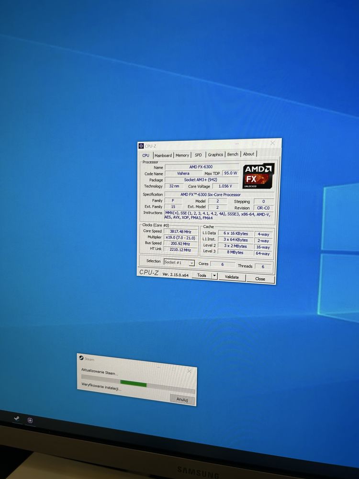This screenshot has width=359, height=479.
Task: Show the About tab
Action: [248, 154]
